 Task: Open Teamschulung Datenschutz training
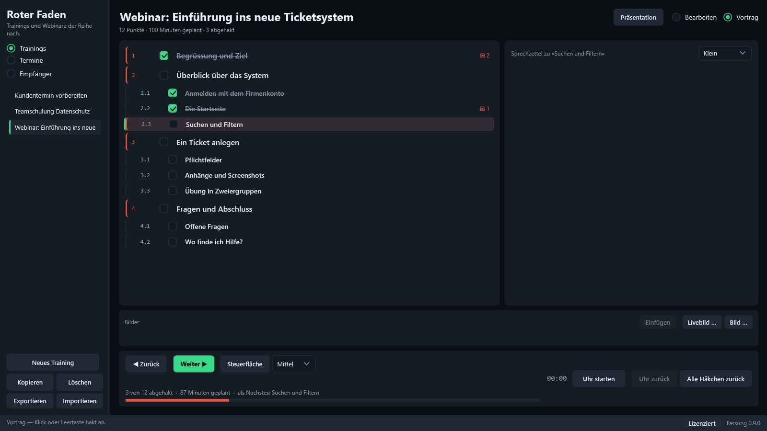[55, 111]
